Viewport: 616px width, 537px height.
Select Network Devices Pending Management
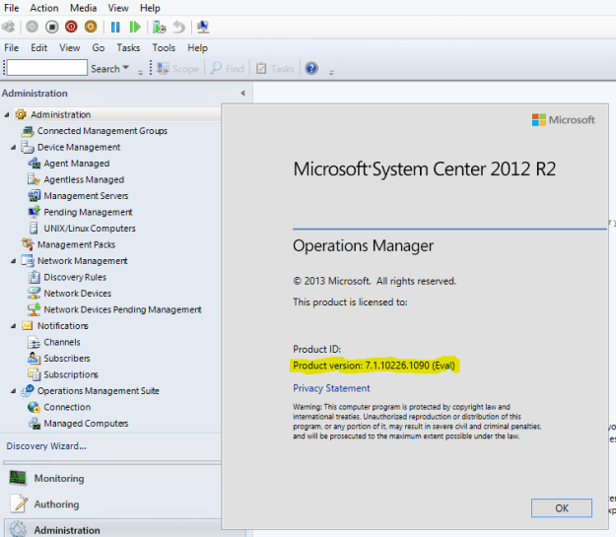pos(122,309)
